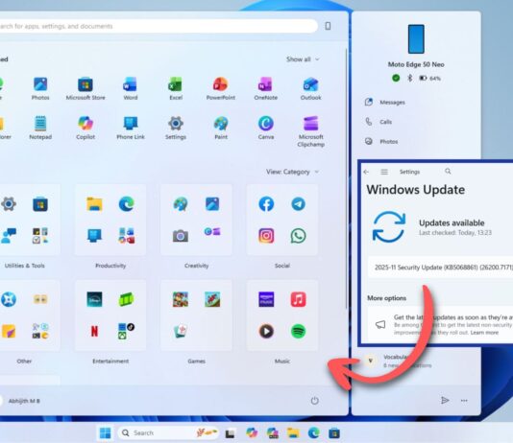Open the Photos app in pinned apps
Viewport: 513px width, 443px height.
[x=40, y=88]
